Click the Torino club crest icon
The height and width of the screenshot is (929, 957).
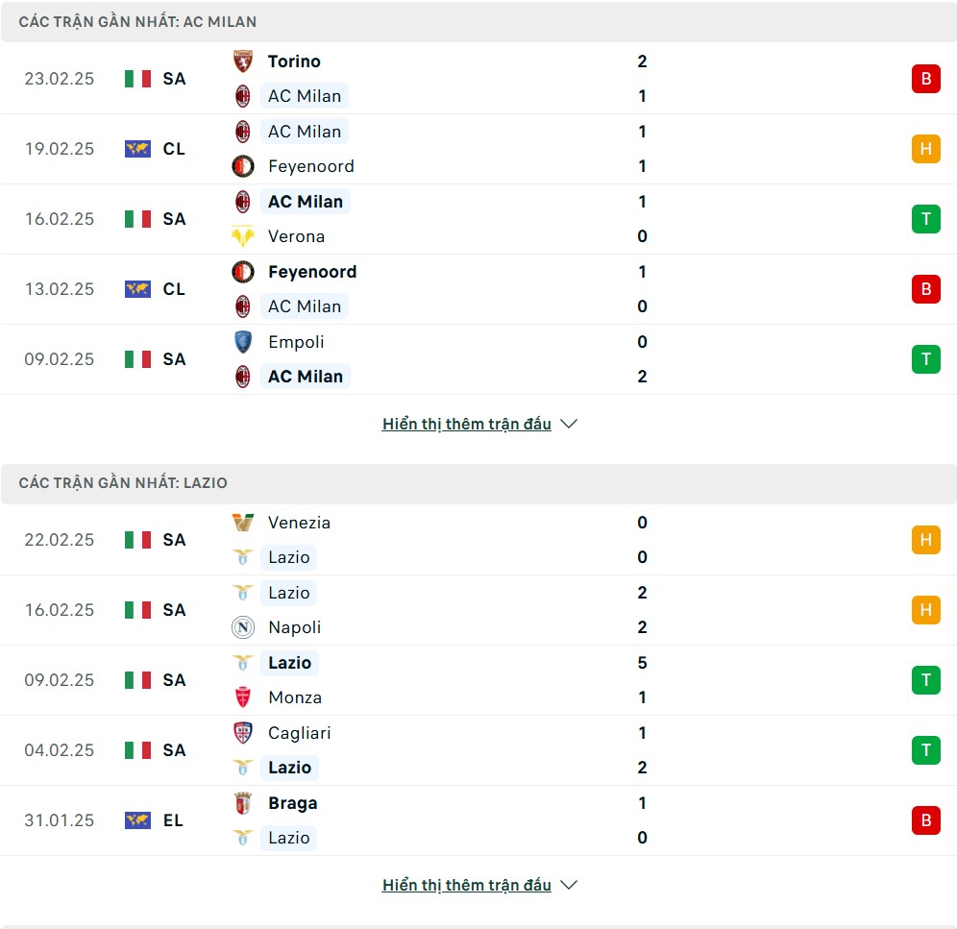[x=243, y=61]
